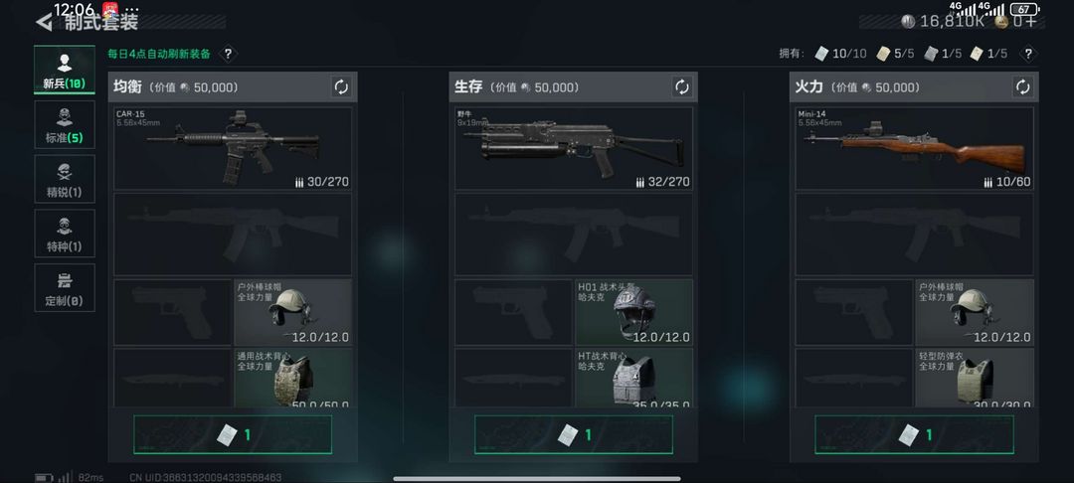The image size is (1074, 483).
Task: Inspect the 轻型防弹衣 armor item
Action: (975, 378)
